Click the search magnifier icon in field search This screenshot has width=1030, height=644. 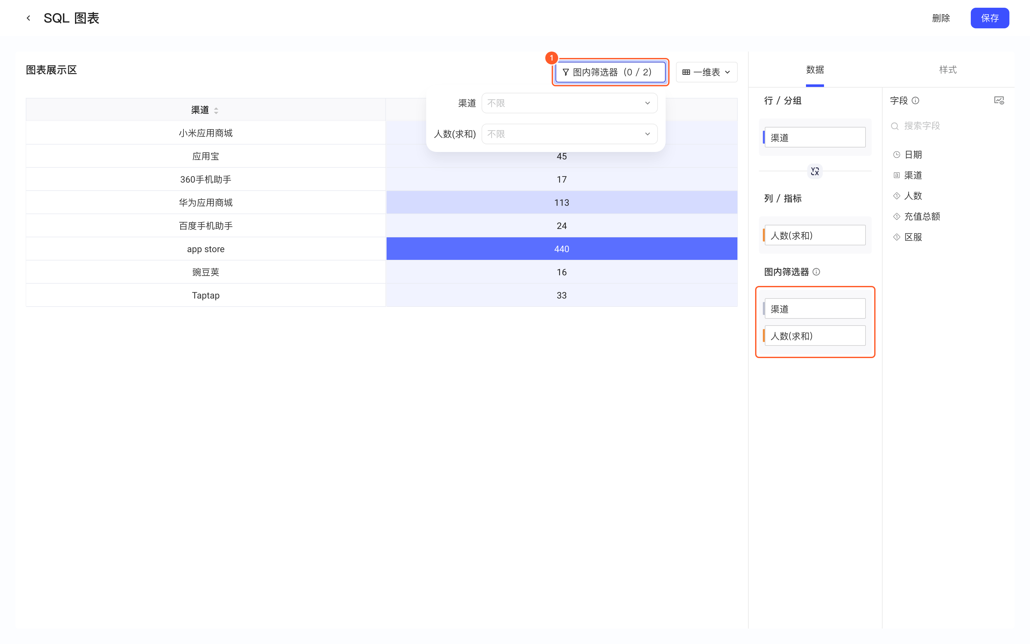[895, 126]
